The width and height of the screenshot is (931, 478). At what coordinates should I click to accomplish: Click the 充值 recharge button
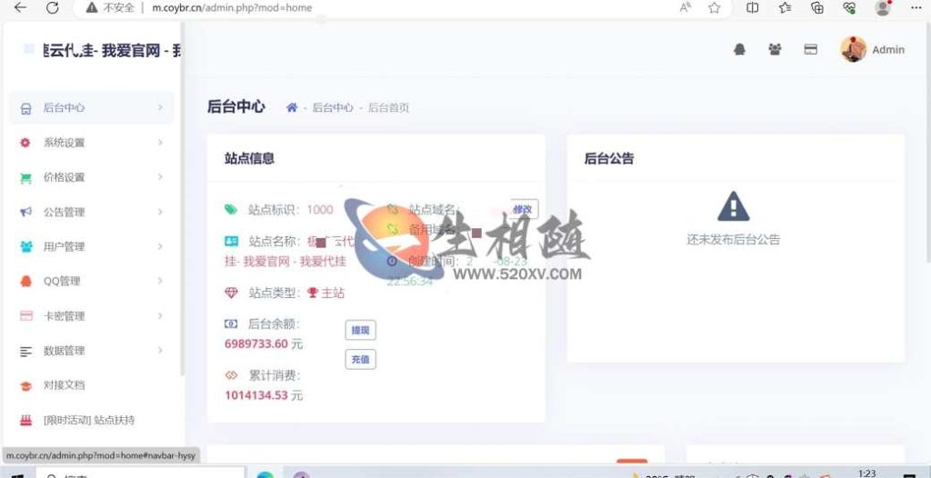click(x=360, y=359)
